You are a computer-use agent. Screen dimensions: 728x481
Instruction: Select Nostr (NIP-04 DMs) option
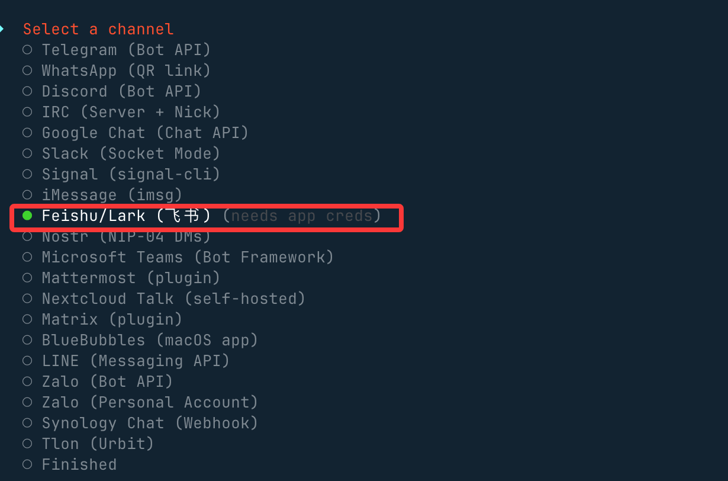pyautogui.click(x=27, y=237)
